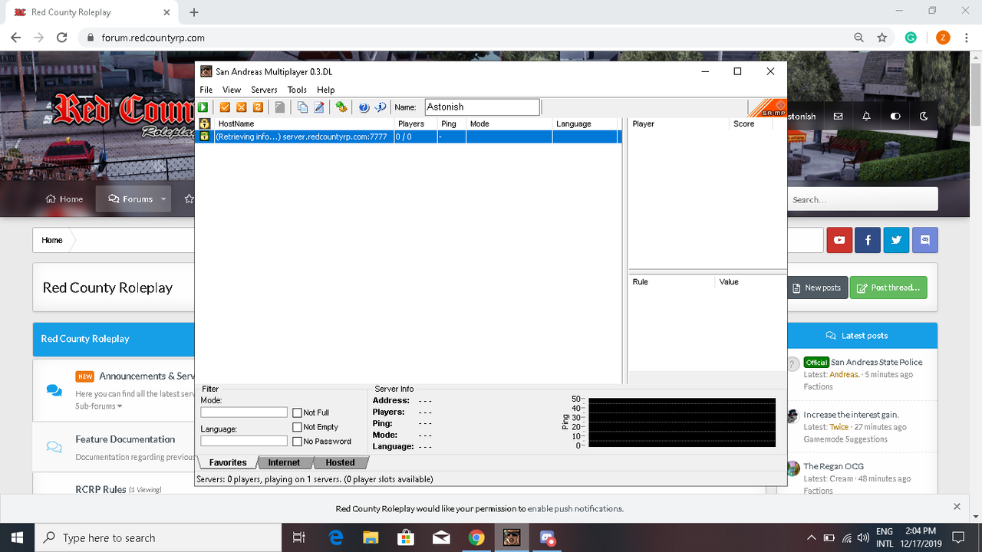Open The Regan OCG thread

[x=833, y=466]
